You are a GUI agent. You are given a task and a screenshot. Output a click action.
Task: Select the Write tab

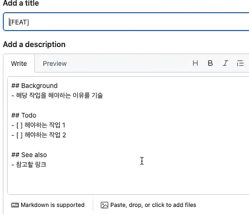tap(19, 63)
